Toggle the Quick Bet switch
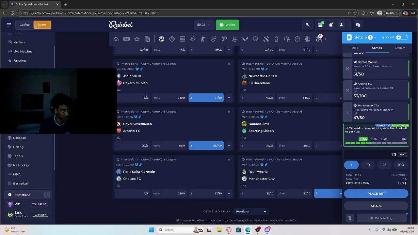This screenshot has width=418, height=235. (402, 38)
